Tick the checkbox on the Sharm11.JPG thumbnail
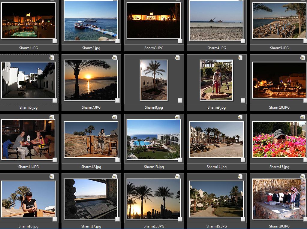 55,160
